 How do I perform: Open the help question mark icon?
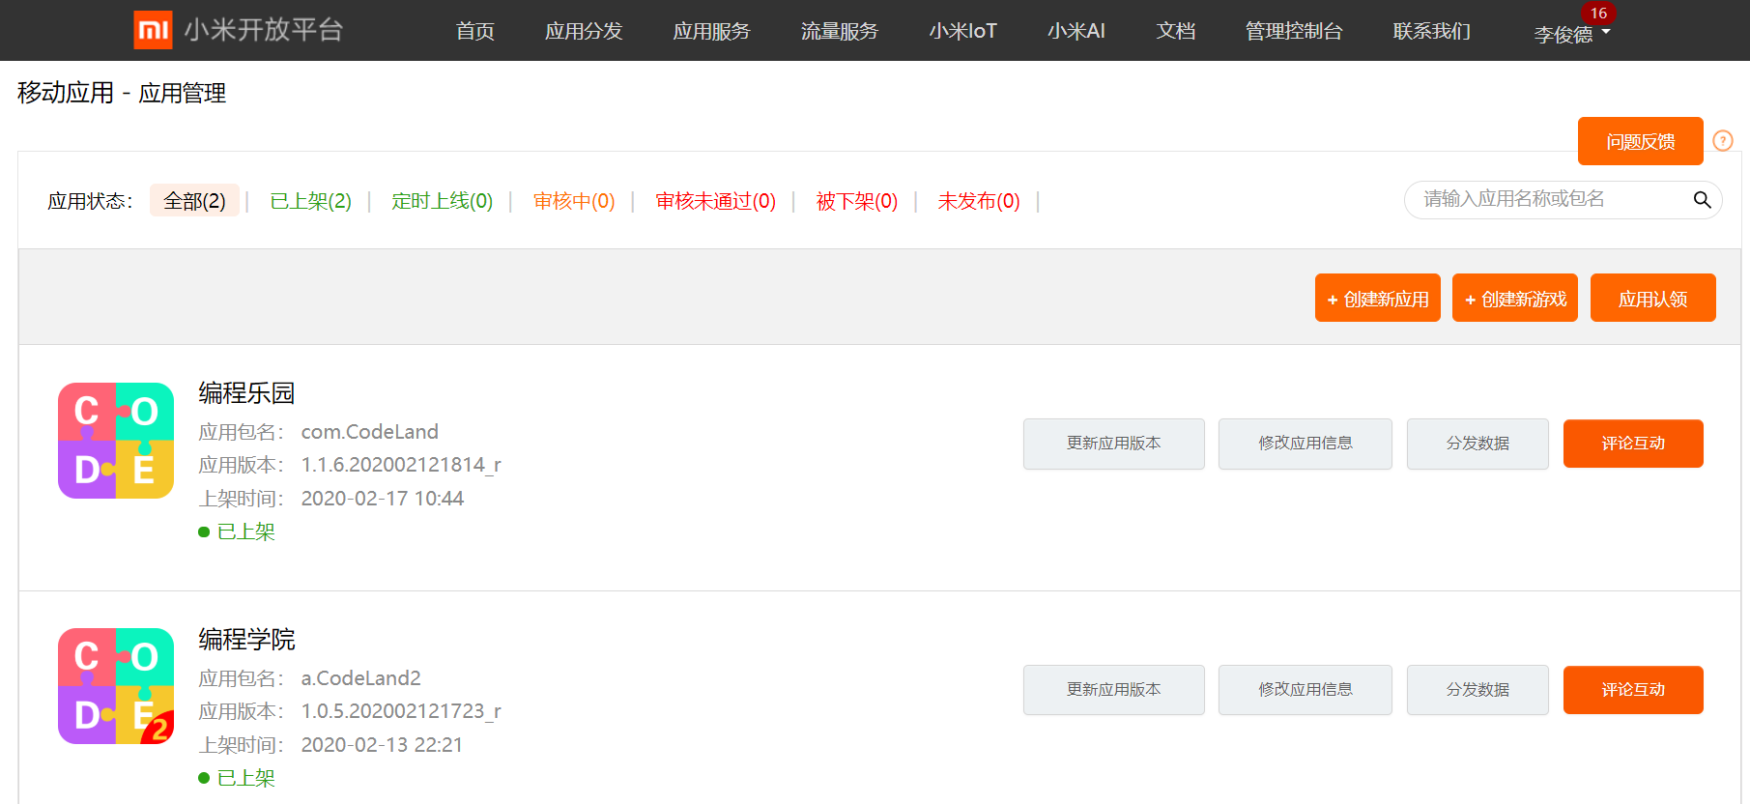[1723, 141]
